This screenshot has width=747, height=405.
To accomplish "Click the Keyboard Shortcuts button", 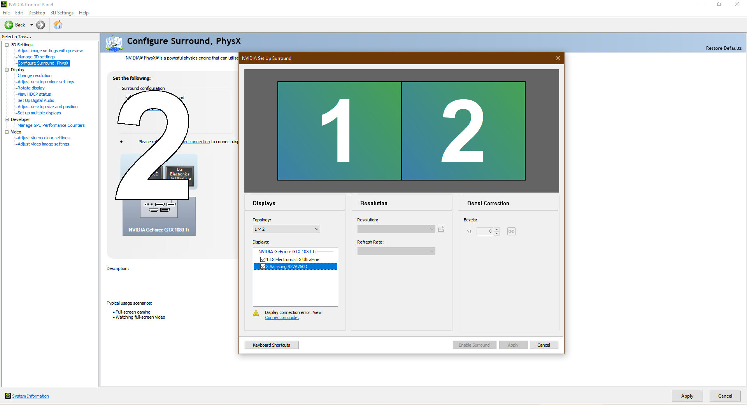I will (x=272, y=345).
